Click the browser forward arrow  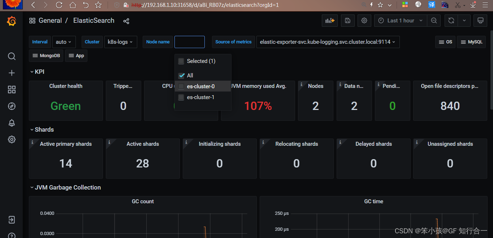click(46, 5)
